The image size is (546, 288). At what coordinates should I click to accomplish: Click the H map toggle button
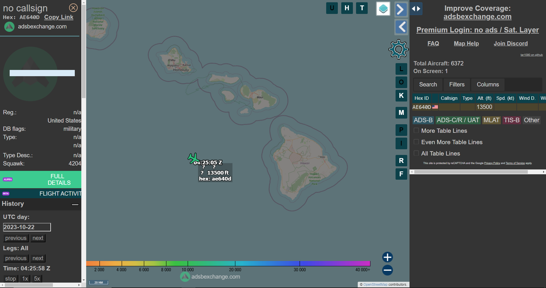347,8
